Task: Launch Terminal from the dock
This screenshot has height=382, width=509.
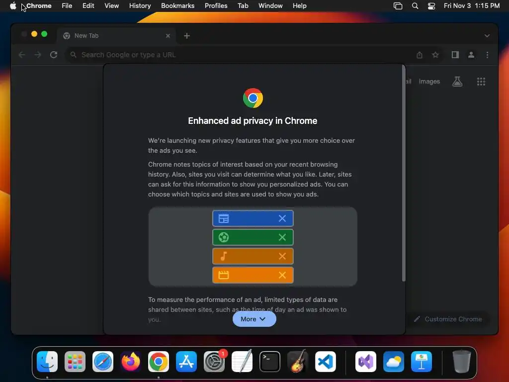Action: [x=270, y=362]
